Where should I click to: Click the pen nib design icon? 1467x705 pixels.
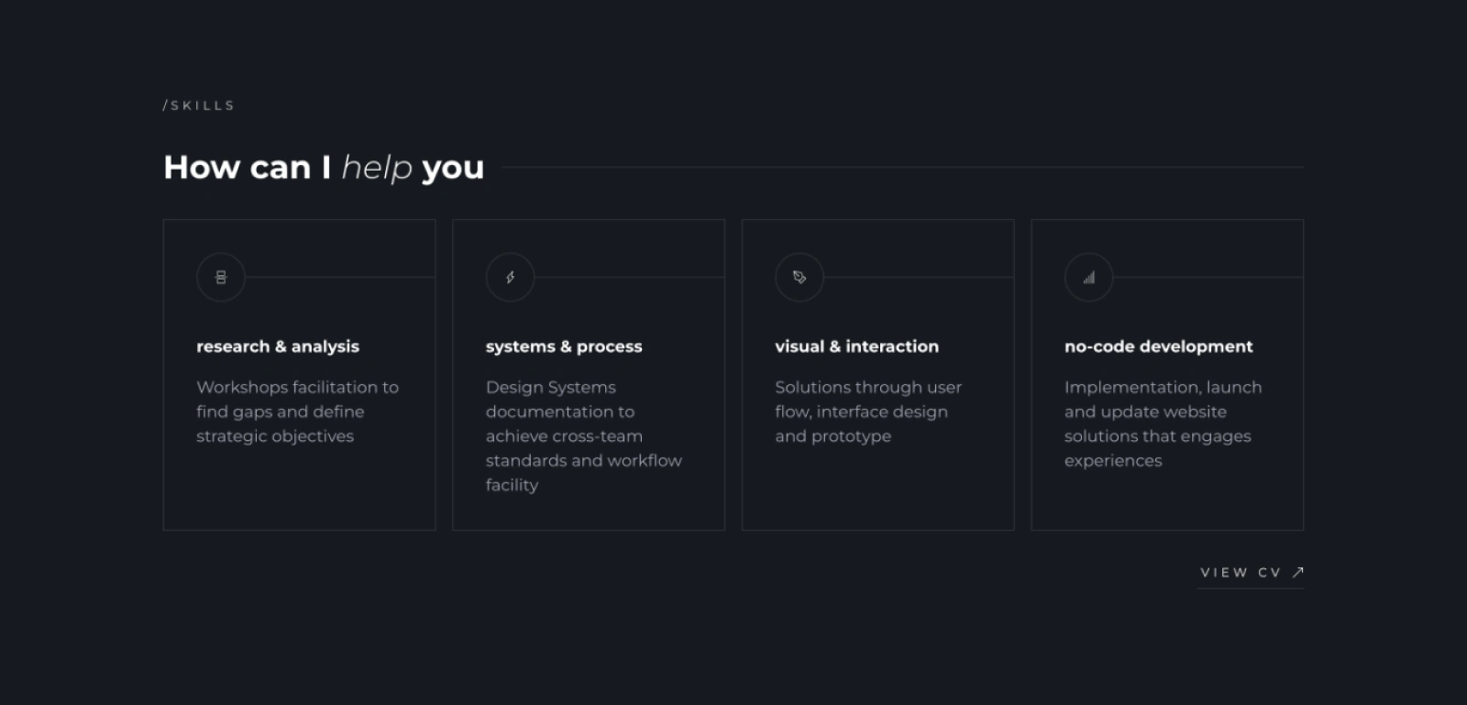coord(800,277)
